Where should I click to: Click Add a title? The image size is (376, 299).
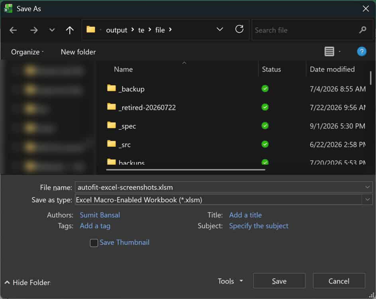tap(245, 215)
